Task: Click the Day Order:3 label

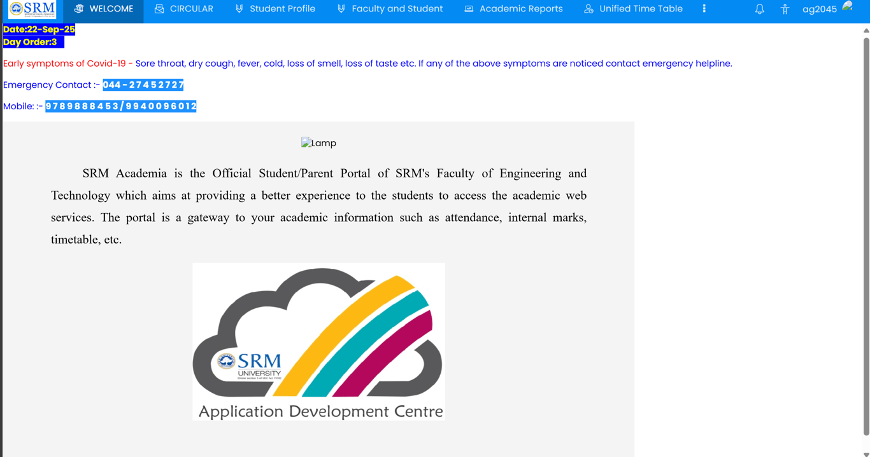Action: coord(33,42)
